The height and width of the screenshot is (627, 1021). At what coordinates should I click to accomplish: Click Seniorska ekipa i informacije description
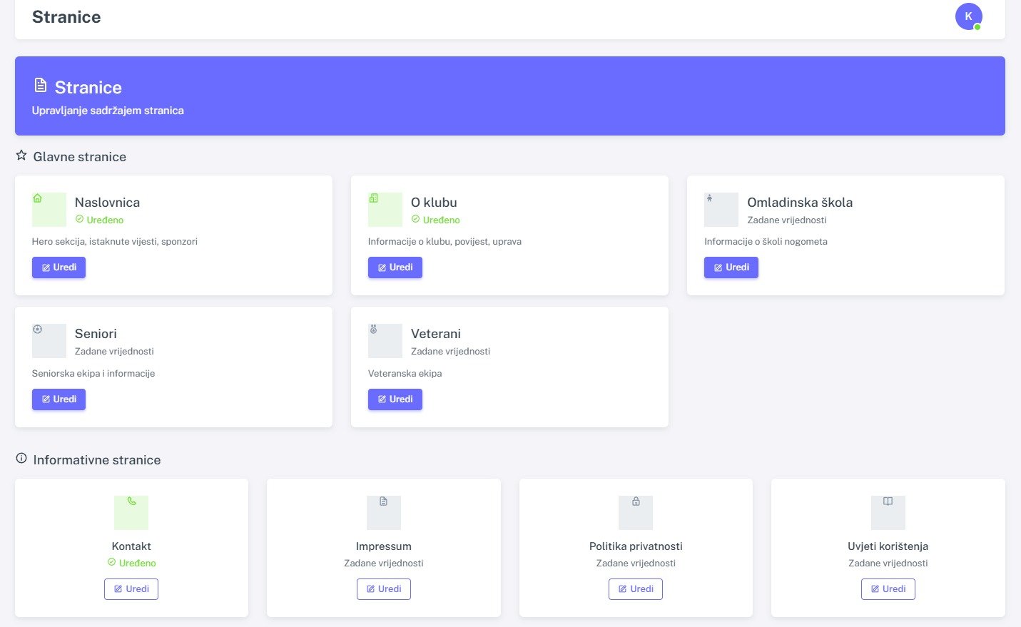pyautogui.click(x=93, y=374)
